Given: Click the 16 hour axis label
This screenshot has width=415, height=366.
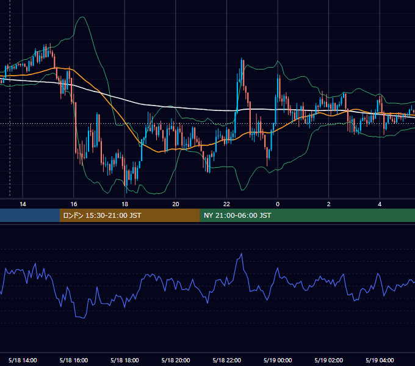Looking at the screenshot, I should point(74,204).
